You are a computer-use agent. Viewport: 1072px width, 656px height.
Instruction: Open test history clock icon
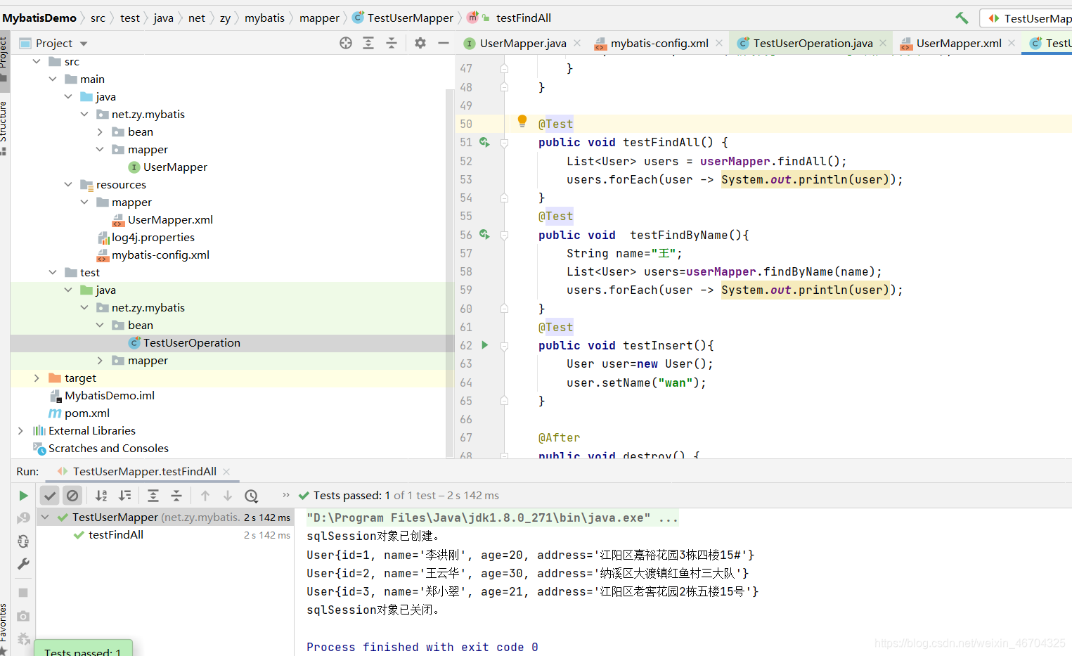[251, 496]
